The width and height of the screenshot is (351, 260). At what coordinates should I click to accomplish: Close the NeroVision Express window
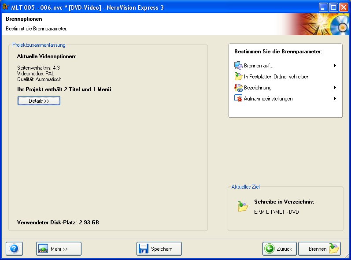344,7
